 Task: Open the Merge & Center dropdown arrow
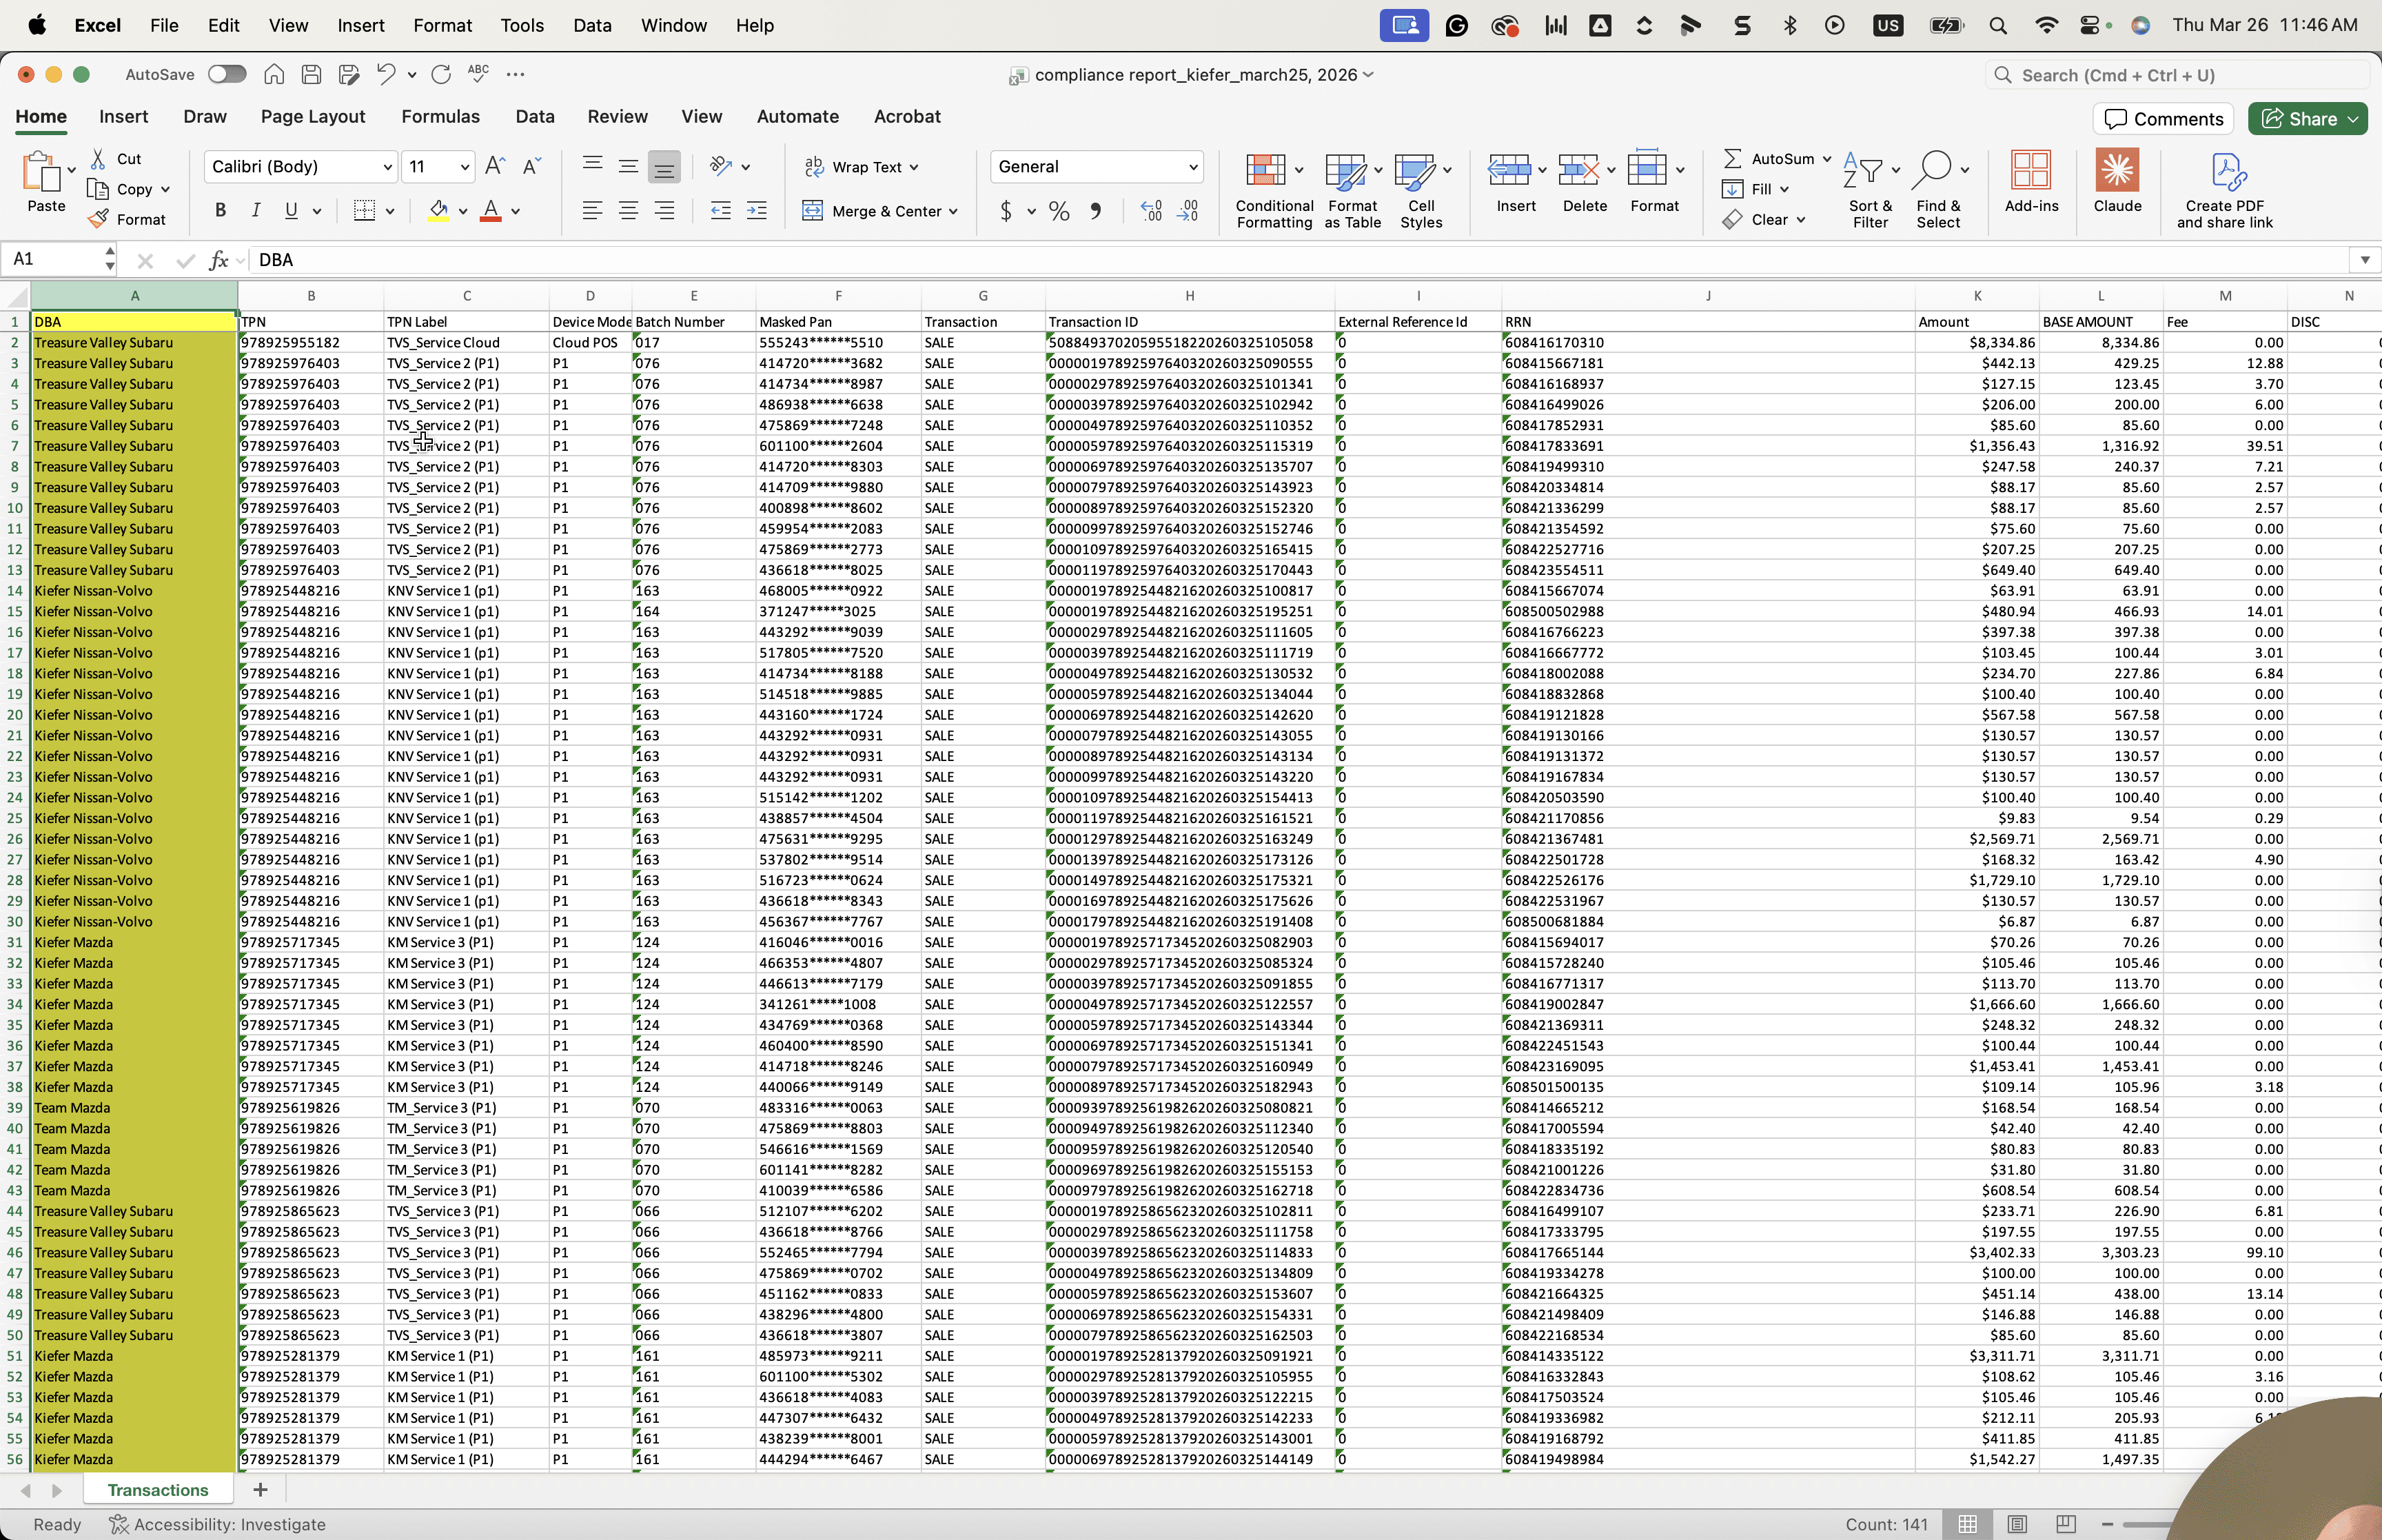coord(954,211)
